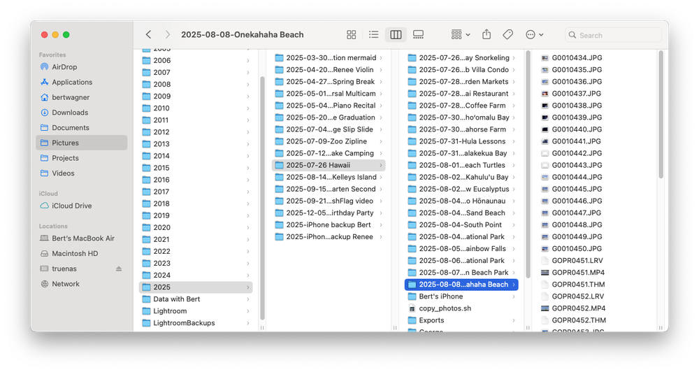
Task: Expand the 2025-07-09-Zoo Zipline chevron
Action: pos(381,141)
